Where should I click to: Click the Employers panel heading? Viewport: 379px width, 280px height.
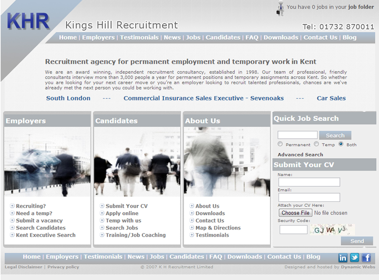point(26,121)
